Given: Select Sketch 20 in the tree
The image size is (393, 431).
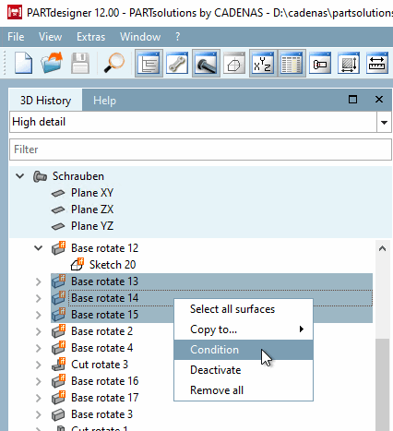Looking at the screenshot, I should [x=113, y=265].
